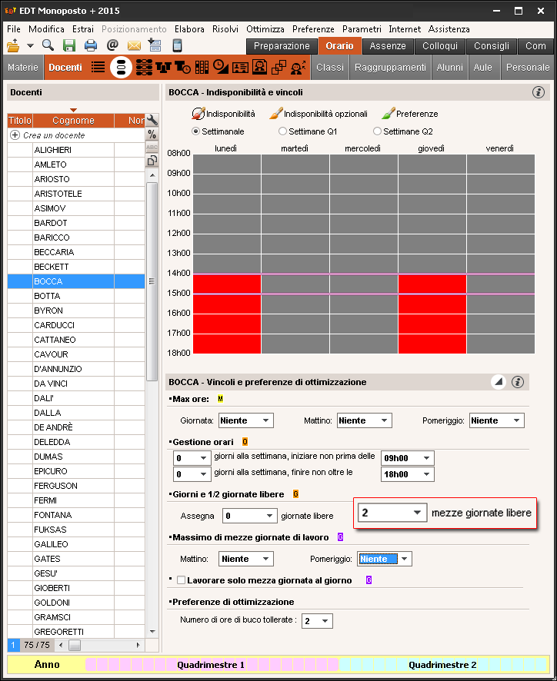Viewport: 557px width, 681px height.
Task: Select teacher CARDUCCI in the list
Action: click(x=76, y=325)
